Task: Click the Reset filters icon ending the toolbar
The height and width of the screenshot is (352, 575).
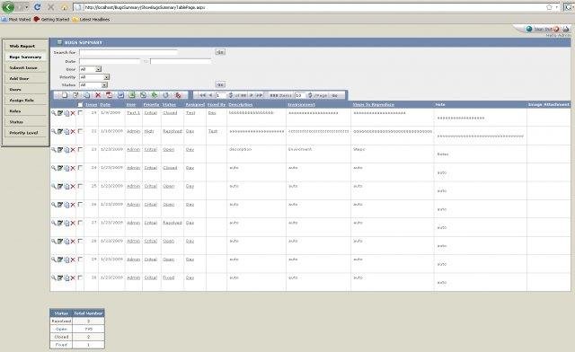Action: [x=178, y=95]
